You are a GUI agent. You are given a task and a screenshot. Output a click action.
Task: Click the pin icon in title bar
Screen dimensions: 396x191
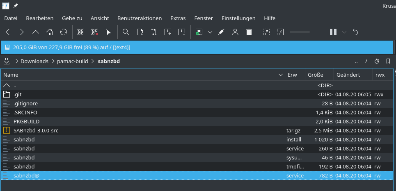coord(16,6)
